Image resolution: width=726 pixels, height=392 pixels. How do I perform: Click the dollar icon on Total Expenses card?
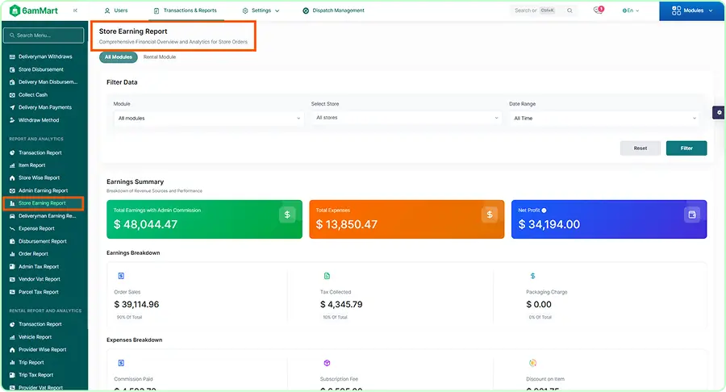[x=490, y=215]
